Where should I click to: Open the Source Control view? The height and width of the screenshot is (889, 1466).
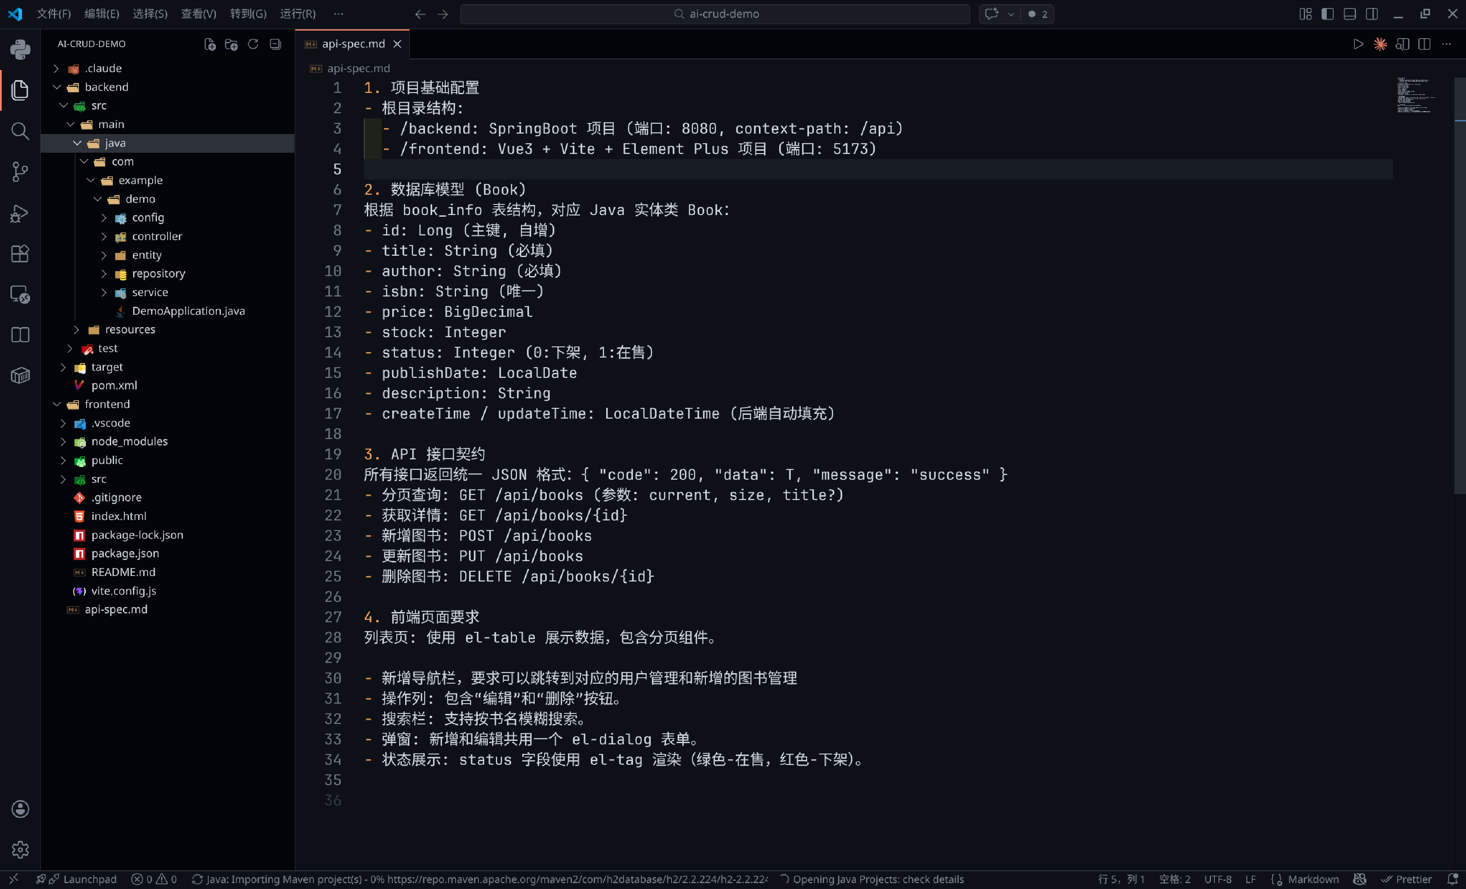[20, 172]
